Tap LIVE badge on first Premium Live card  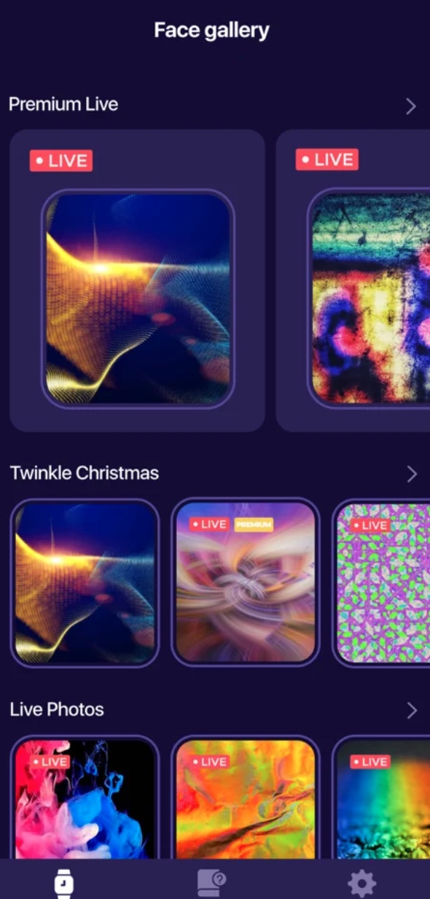click(x=61, y=161)
